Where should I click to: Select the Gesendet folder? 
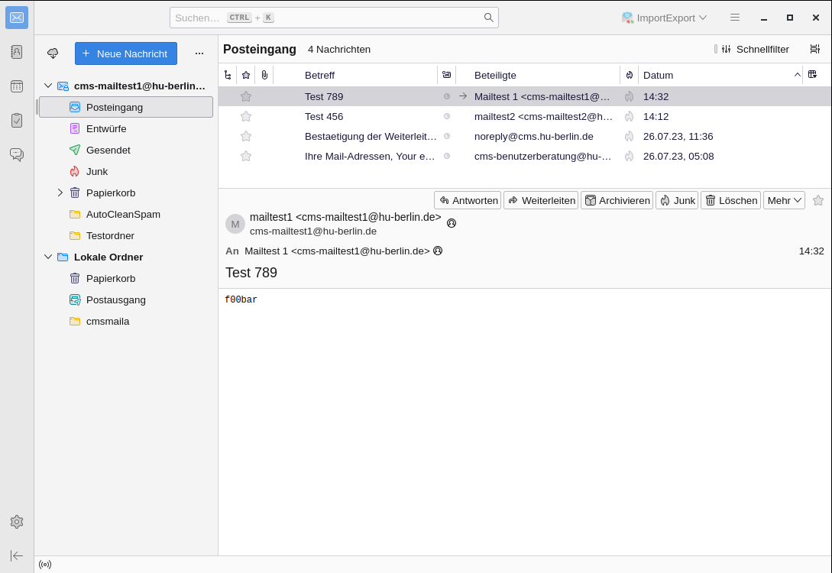click(108, 150)
